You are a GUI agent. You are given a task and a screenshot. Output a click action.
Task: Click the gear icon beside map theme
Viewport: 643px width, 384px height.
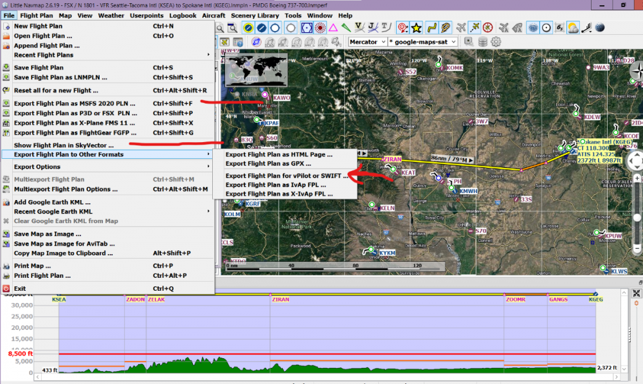(x=496, y=42)
